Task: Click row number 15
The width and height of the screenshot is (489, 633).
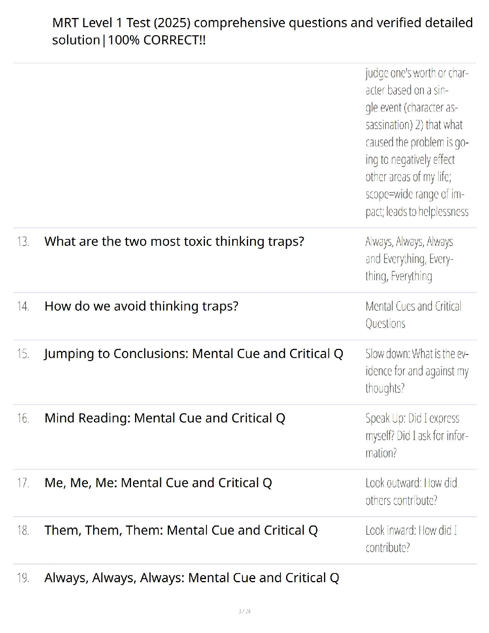Action: point(23,354)
